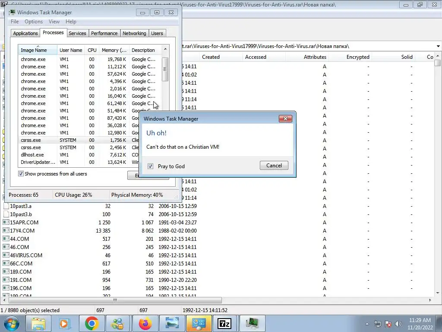Screen dimensions: 442x332
Task: Click the 10past3.a file icon
Action: [6, 206]
